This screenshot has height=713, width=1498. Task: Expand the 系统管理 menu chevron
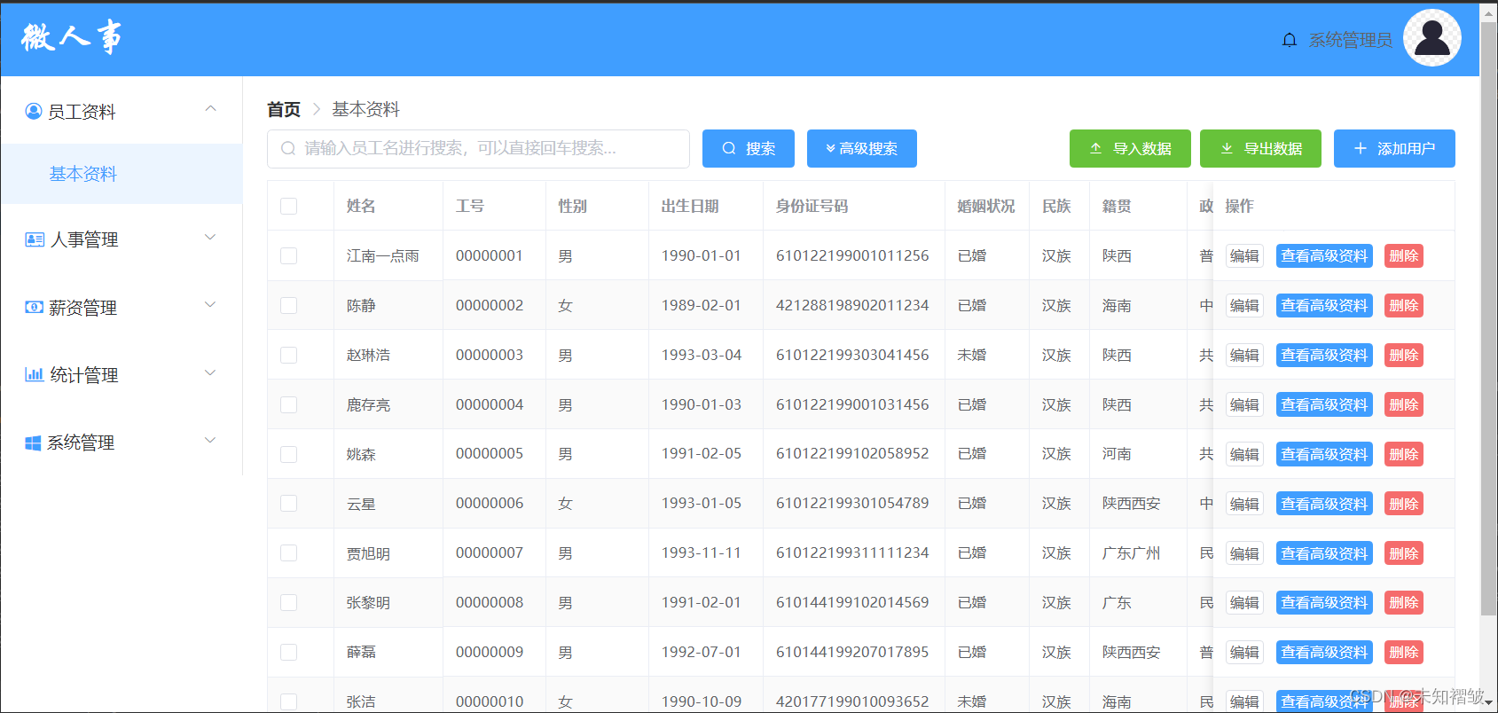click(210, 440)
